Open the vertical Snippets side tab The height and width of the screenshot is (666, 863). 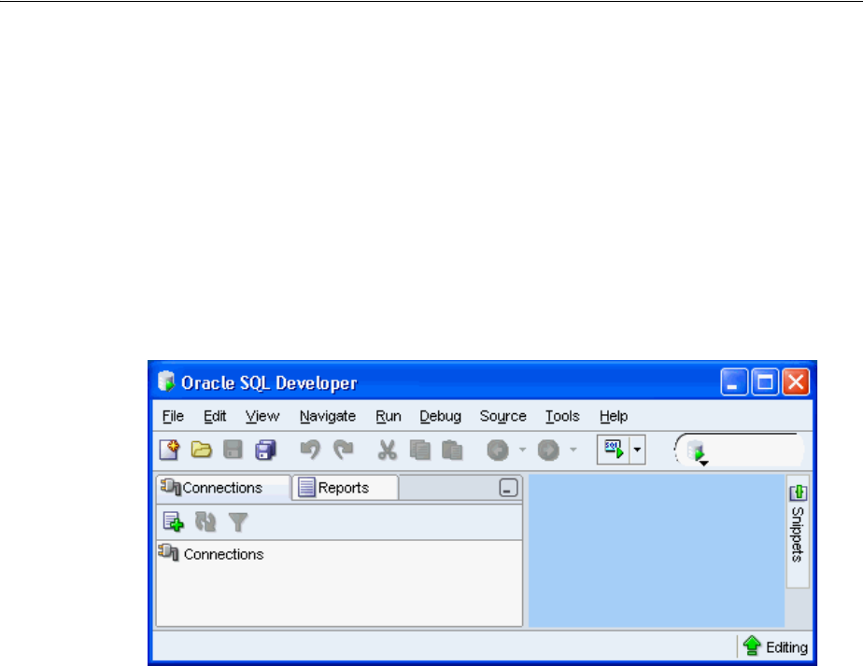798,532
